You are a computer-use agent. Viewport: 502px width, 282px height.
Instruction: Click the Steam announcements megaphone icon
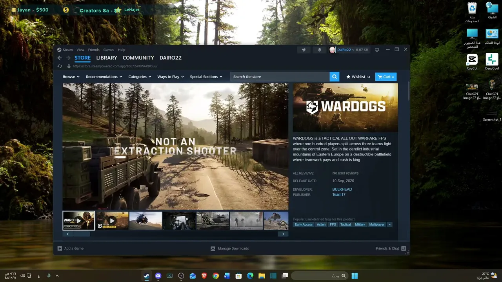[304, 50]
